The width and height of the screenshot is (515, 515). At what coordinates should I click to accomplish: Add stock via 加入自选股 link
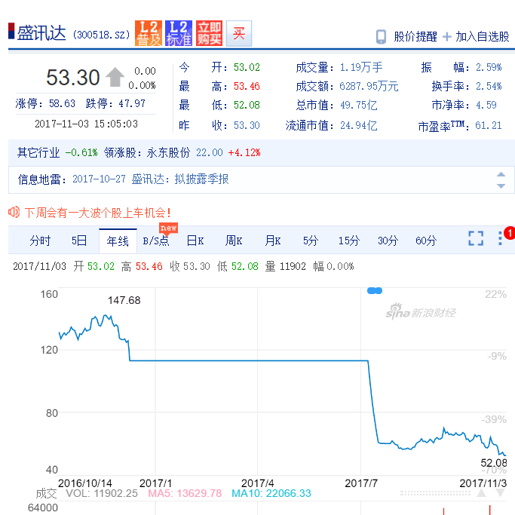click(482, 36)
